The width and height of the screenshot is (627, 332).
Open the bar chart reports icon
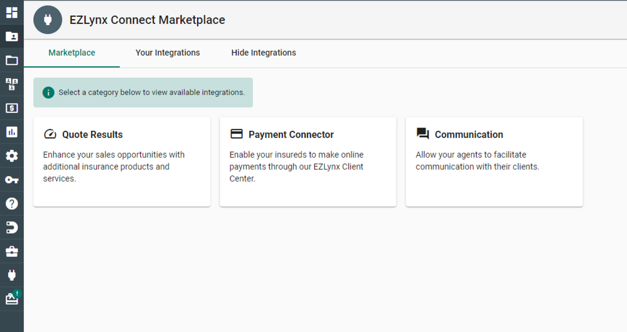(x=11, y=132)
